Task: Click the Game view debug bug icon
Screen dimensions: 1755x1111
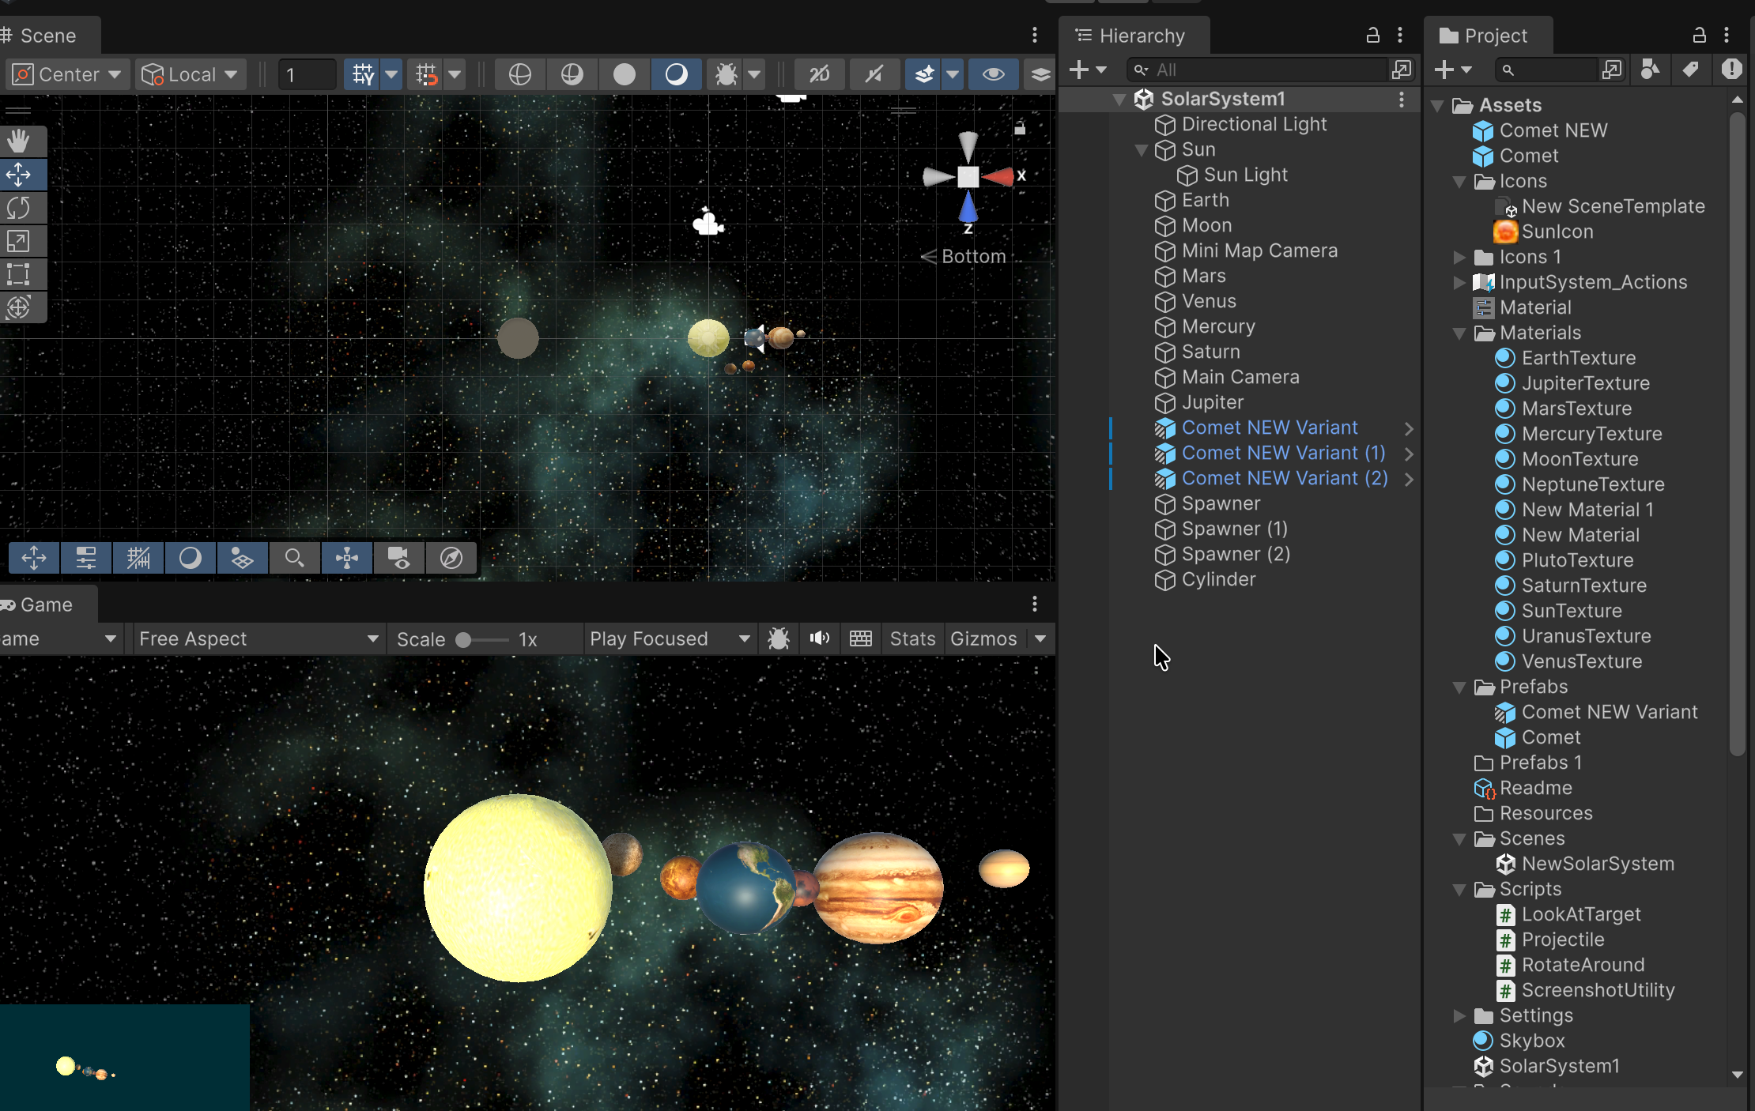Action: [778, 638]
